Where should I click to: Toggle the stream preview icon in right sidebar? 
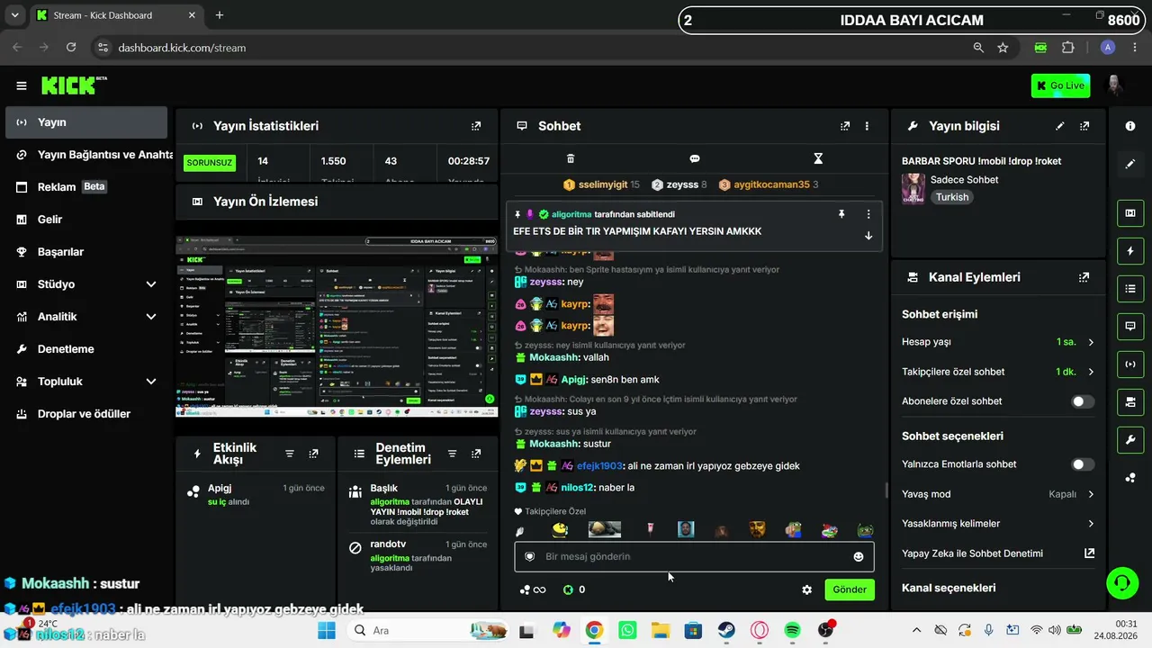coord(1130,213)
